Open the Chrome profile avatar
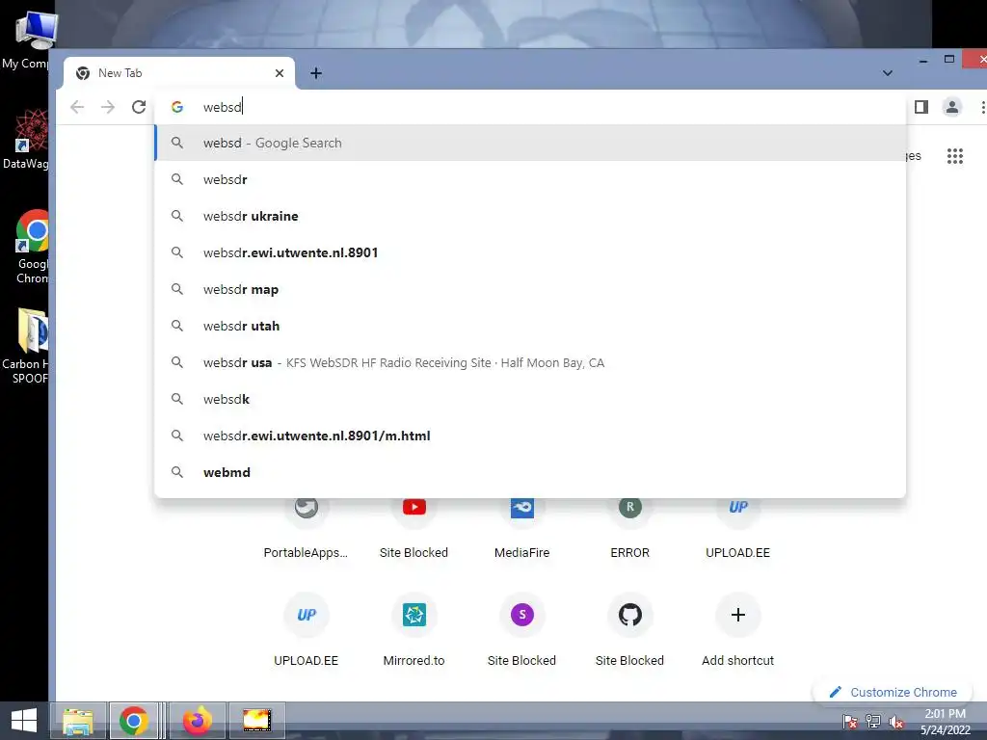The width and height of the screenshot is (987, 740). click(x=952, y=107)
